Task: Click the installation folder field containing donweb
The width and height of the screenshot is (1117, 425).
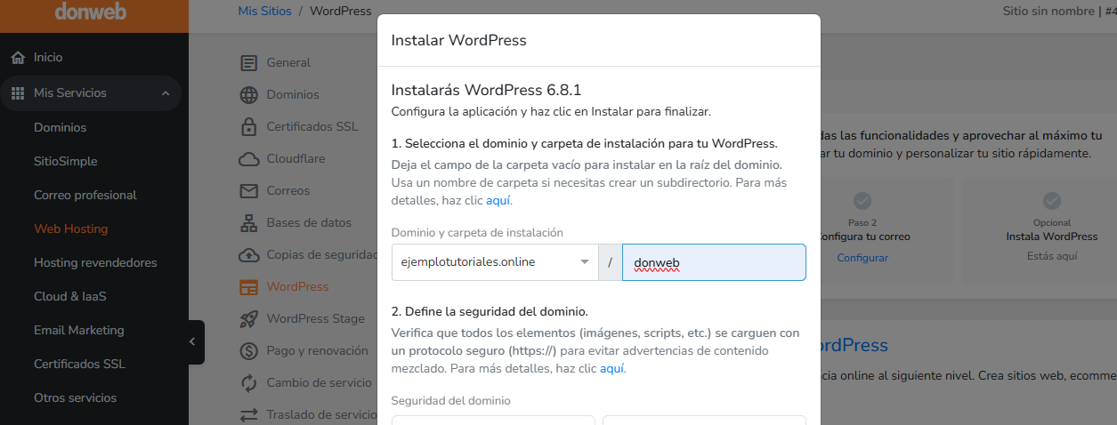Action: click(x=714, y=262)
